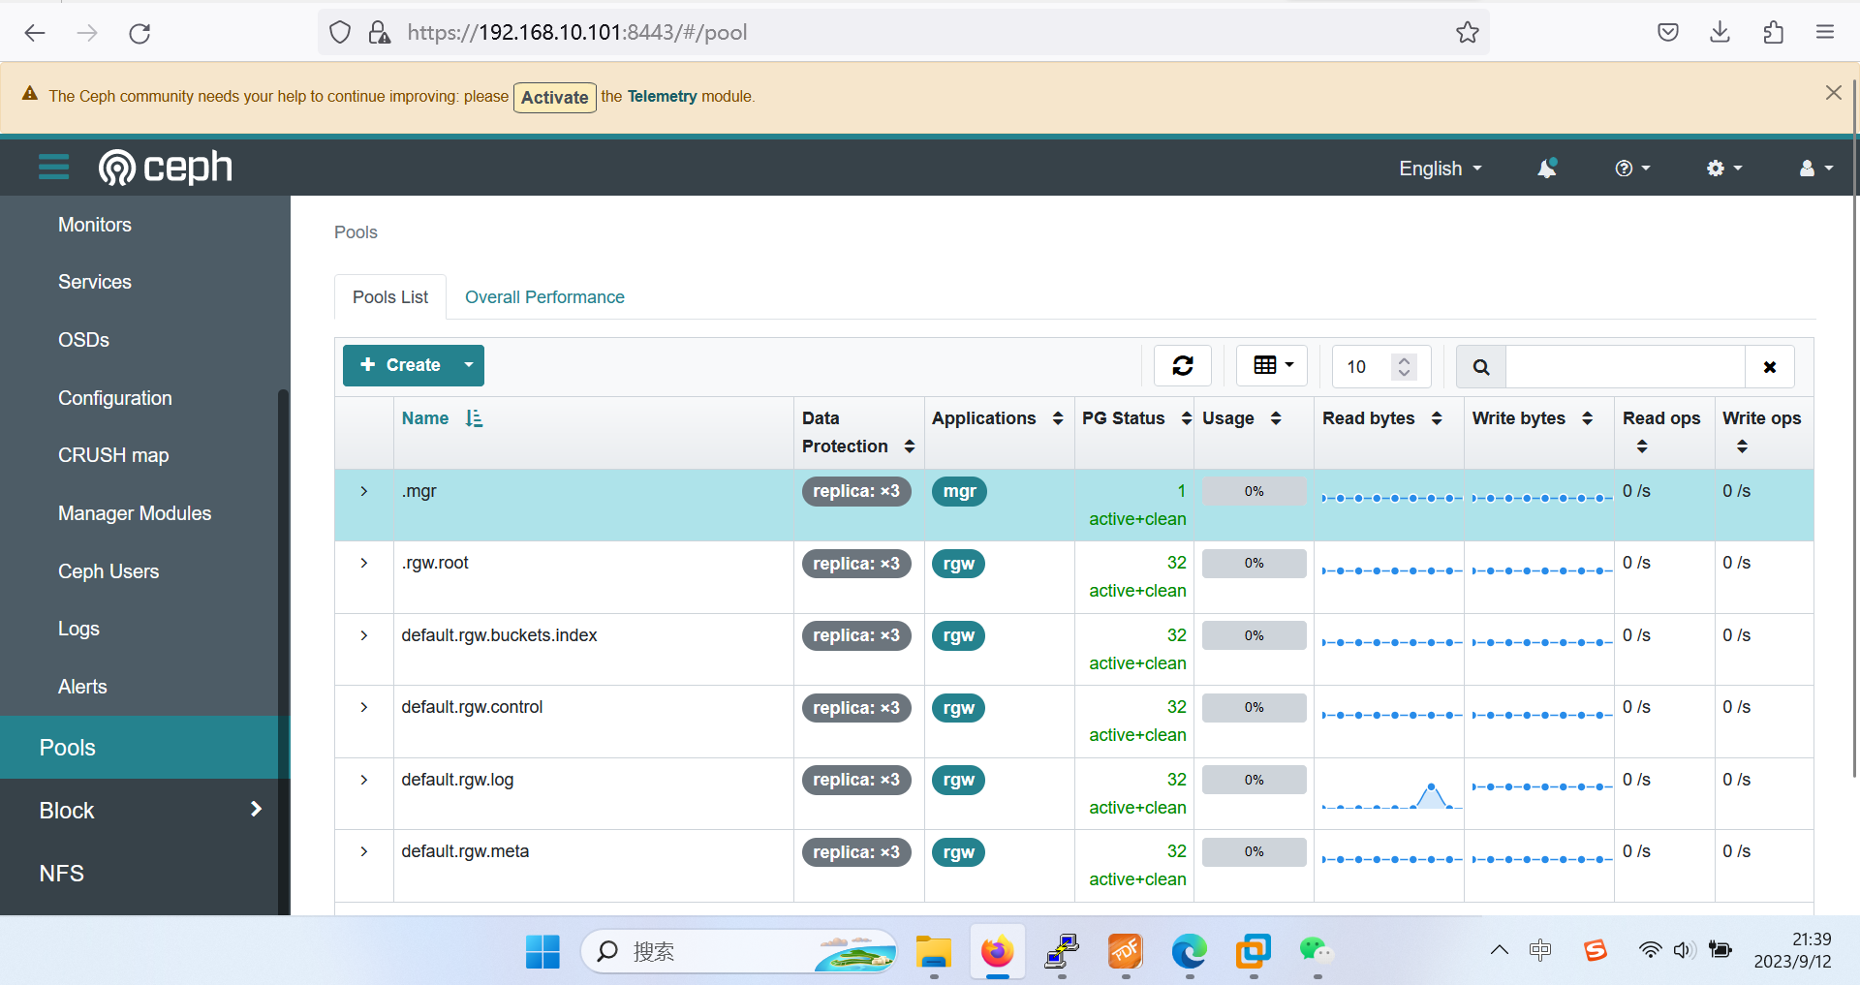Open the help question-mark menu
This screenshot has height=985, width=1860.
[x=1632, y=169]
